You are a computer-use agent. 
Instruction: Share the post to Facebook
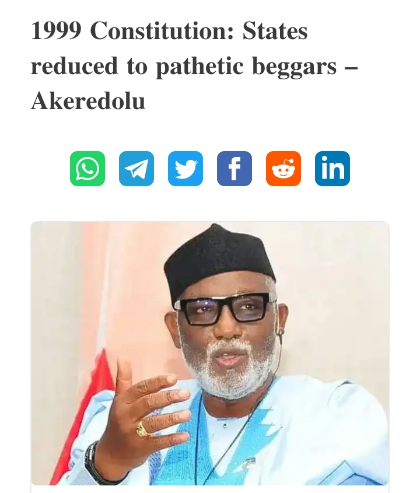tap(235, 169)
